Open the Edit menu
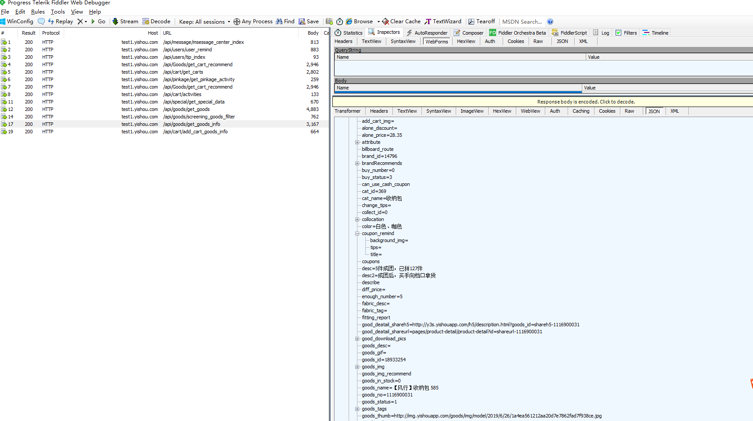 (20, 12)
